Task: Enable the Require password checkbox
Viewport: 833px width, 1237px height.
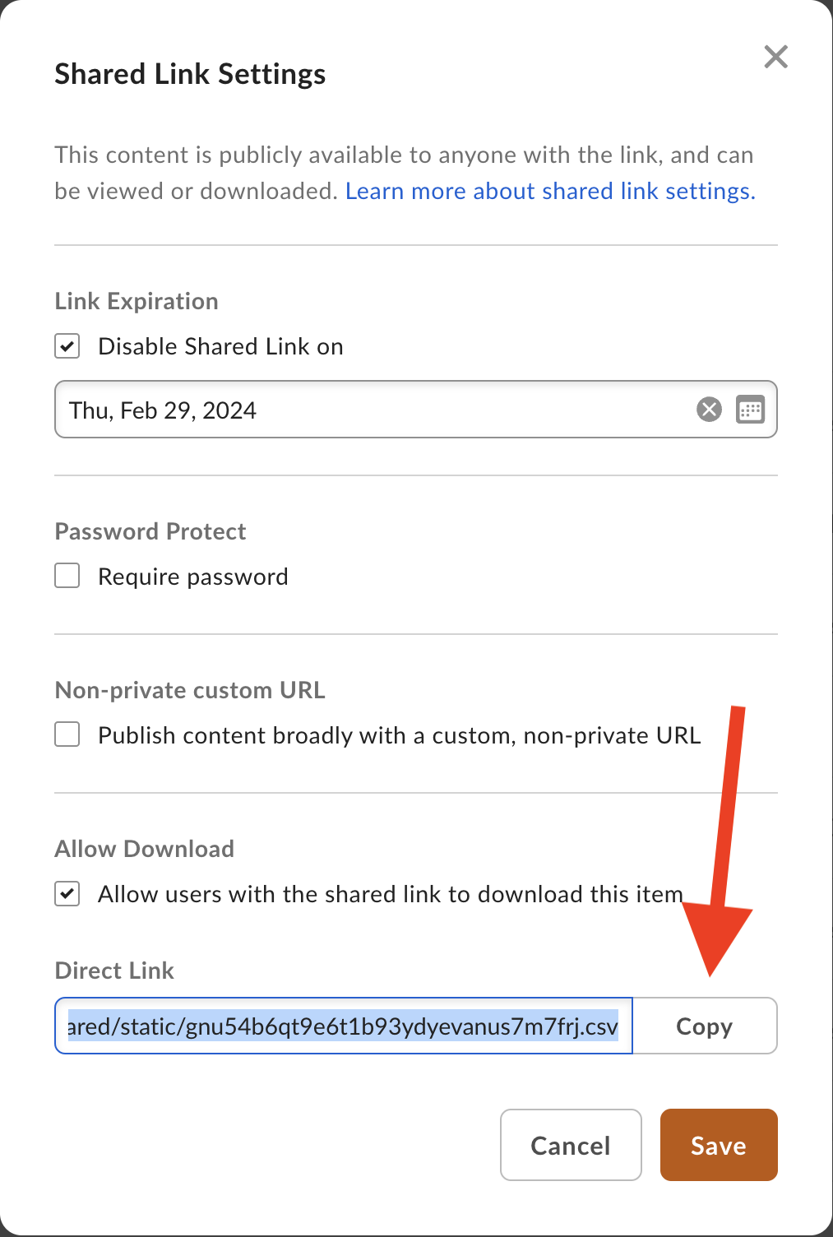Action: tap(67, 576)
